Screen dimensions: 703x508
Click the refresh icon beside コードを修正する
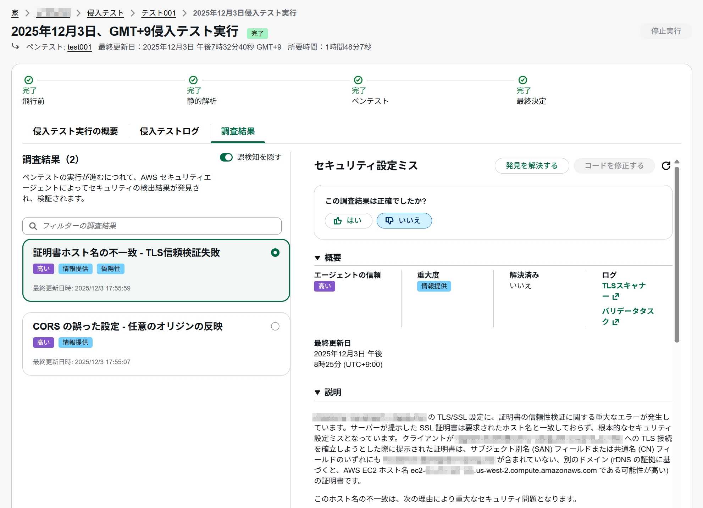(x=666, y=166)
